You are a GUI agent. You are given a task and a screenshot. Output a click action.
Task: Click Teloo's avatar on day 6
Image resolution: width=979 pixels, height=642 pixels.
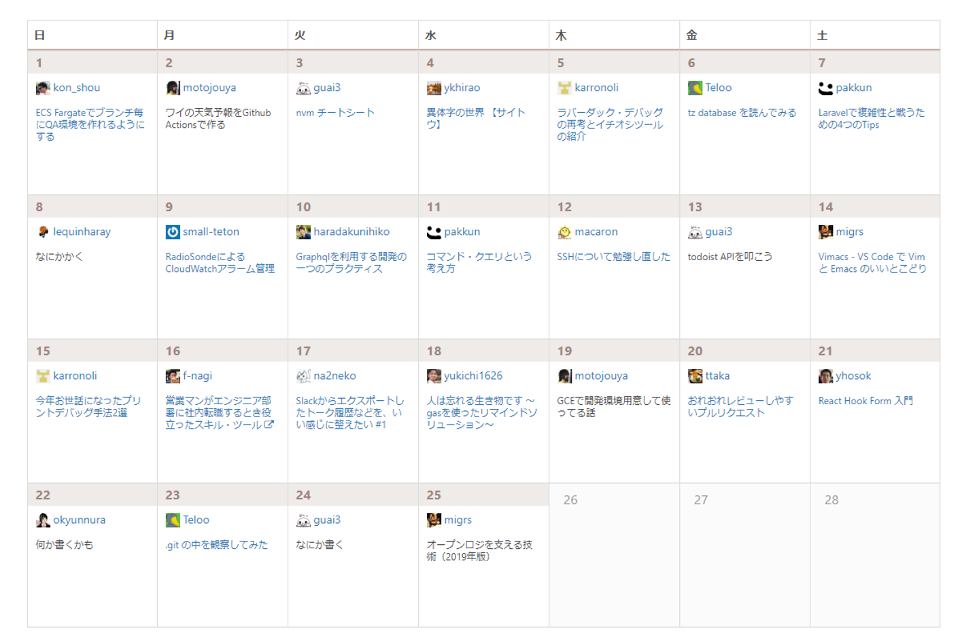(695, 88)
